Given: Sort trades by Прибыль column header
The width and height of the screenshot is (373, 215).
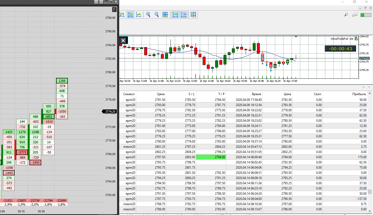Looking at the screenshot, I should click(x=359, y=94).
